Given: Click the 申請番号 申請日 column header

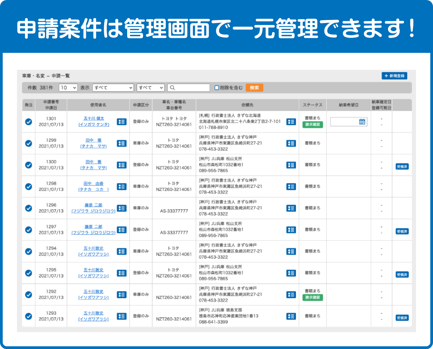Looking at the screenshot, I should [x=51, y=105].
